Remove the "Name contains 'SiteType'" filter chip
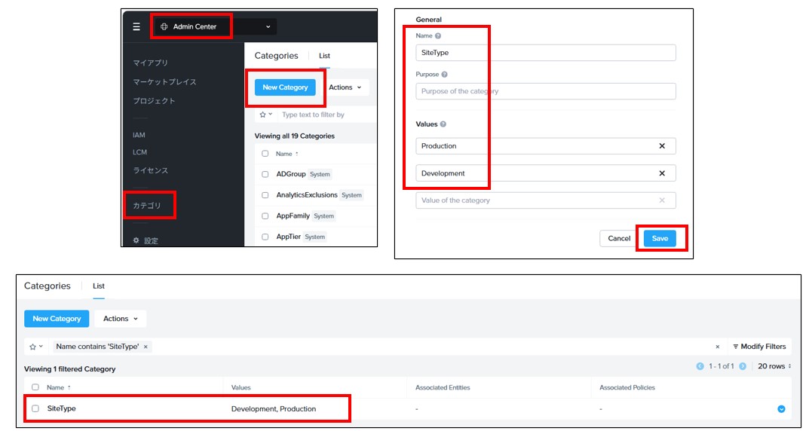Viewport: 812px width, 431px height. pos(146,347)
